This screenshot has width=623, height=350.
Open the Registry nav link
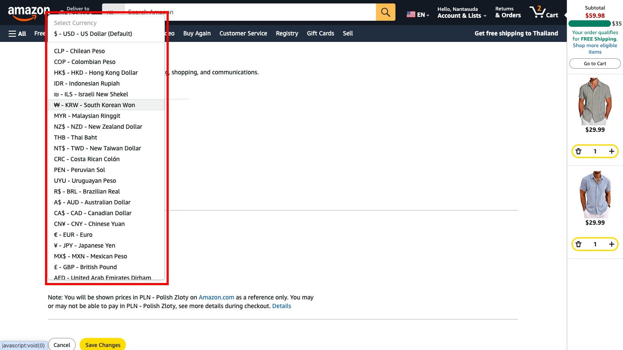(287, 33)
